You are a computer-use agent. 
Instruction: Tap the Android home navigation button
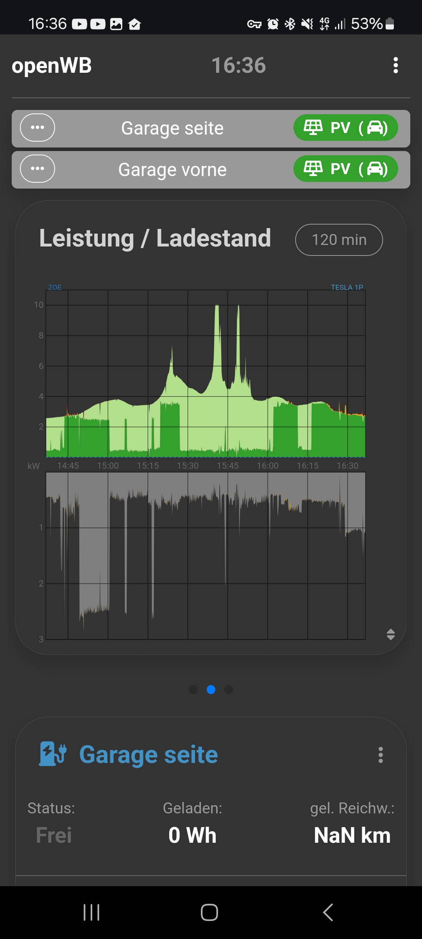(209, 912)
